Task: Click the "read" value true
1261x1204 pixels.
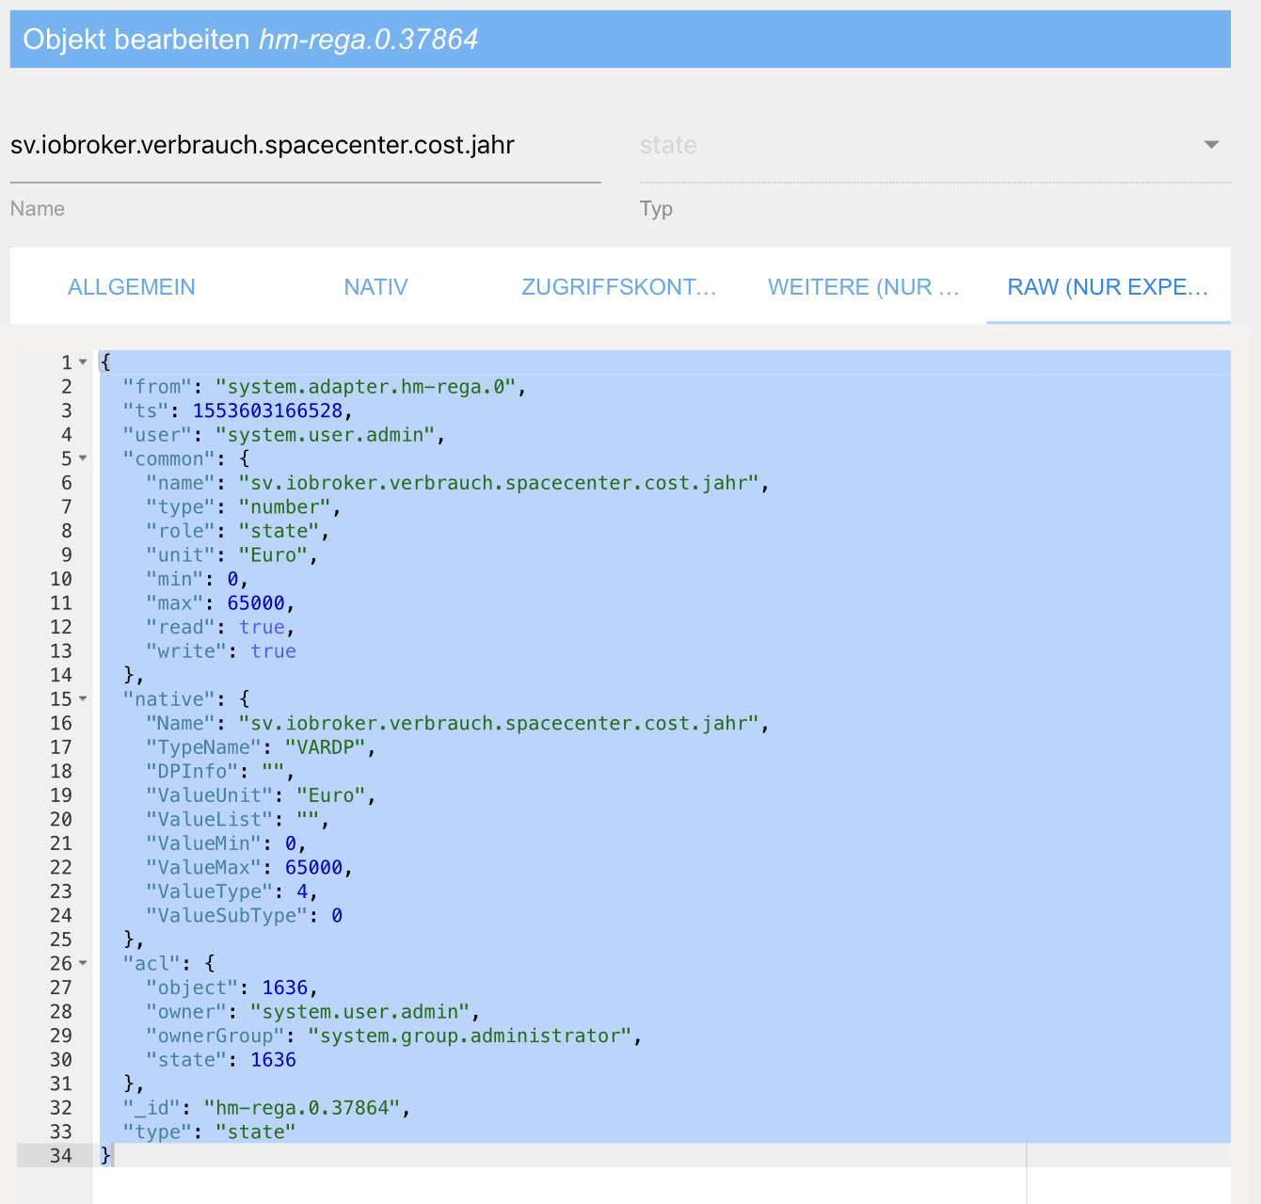Action: tap(262, 627)
